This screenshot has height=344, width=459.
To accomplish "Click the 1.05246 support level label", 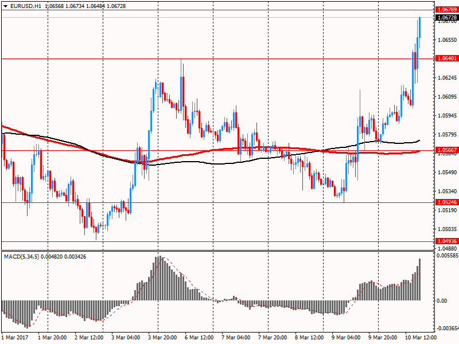I will 447,202.
